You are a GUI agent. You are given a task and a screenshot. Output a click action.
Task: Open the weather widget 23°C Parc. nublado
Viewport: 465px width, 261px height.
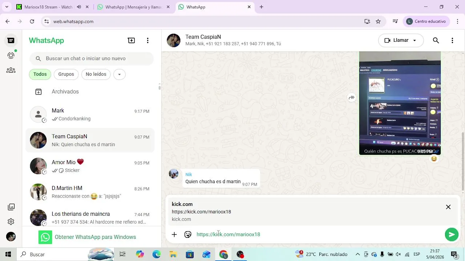322,254
